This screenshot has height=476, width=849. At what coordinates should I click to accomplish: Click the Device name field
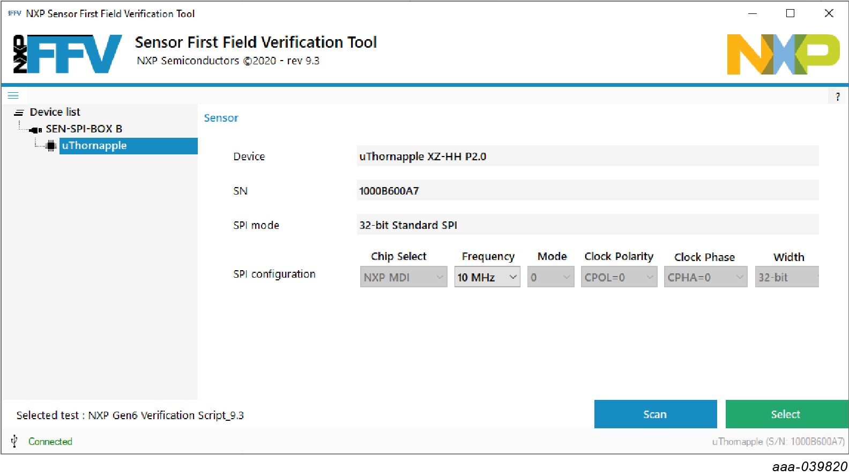(x=587, y=157)
